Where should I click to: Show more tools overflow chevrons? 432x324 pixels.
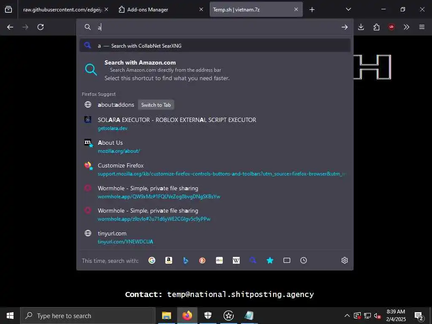[x=406, y=27]
